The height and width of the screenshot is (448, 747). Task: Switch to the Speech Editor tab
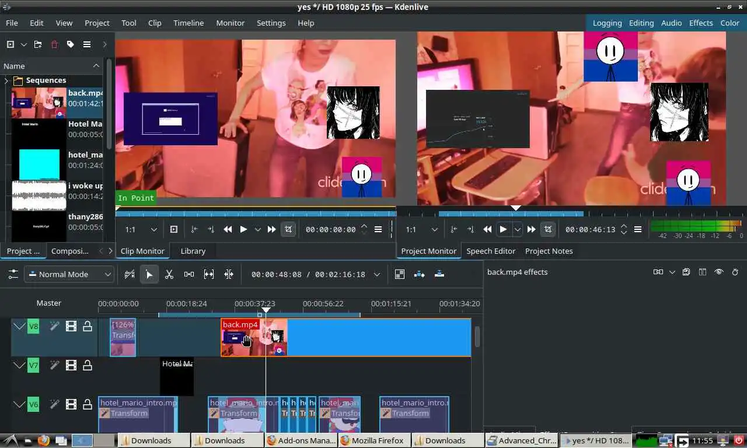(491, 251)
